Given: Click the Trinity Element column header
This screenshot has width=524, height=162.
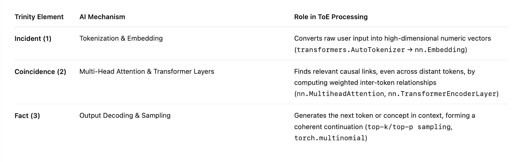Looking at the screenshot, I should coord(39,17).
